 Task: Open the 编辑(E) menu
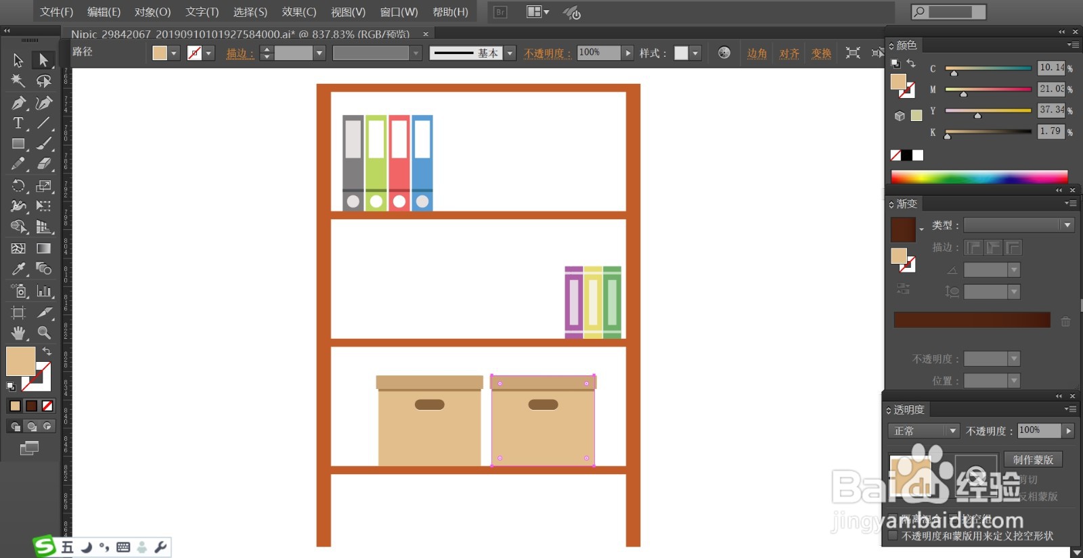pyautogui.click(x=104, y=12)
